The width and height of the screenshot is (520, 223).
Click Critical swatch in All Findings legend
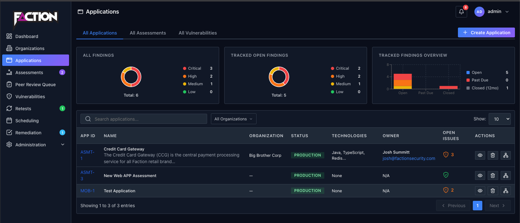185,68
